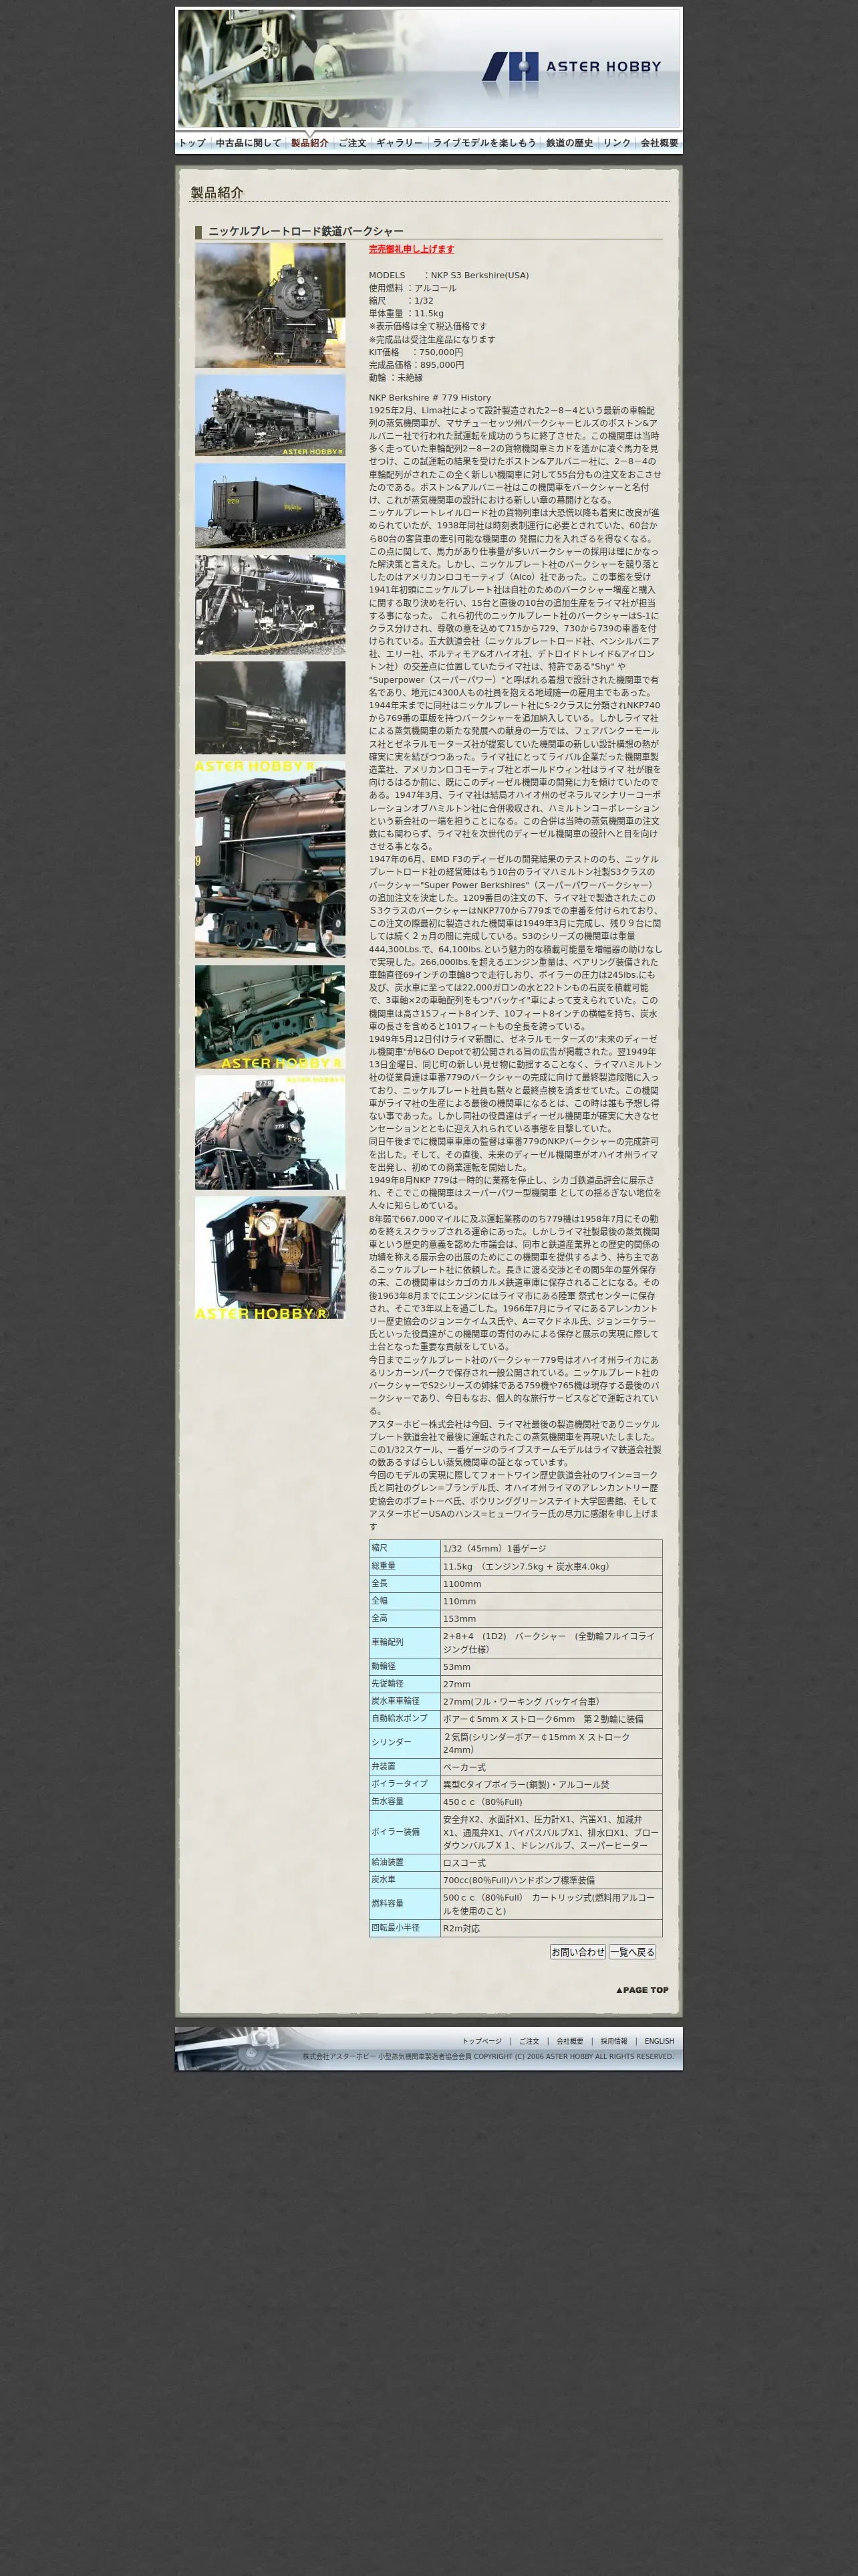The height and width of the screenshot is (2576, 858).
Task: Click the 一覧へ戻る button
Action: coord(632,1951)
